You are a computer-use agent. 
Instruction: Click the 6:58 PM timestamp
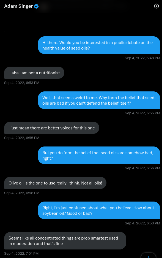pos(22,193)
